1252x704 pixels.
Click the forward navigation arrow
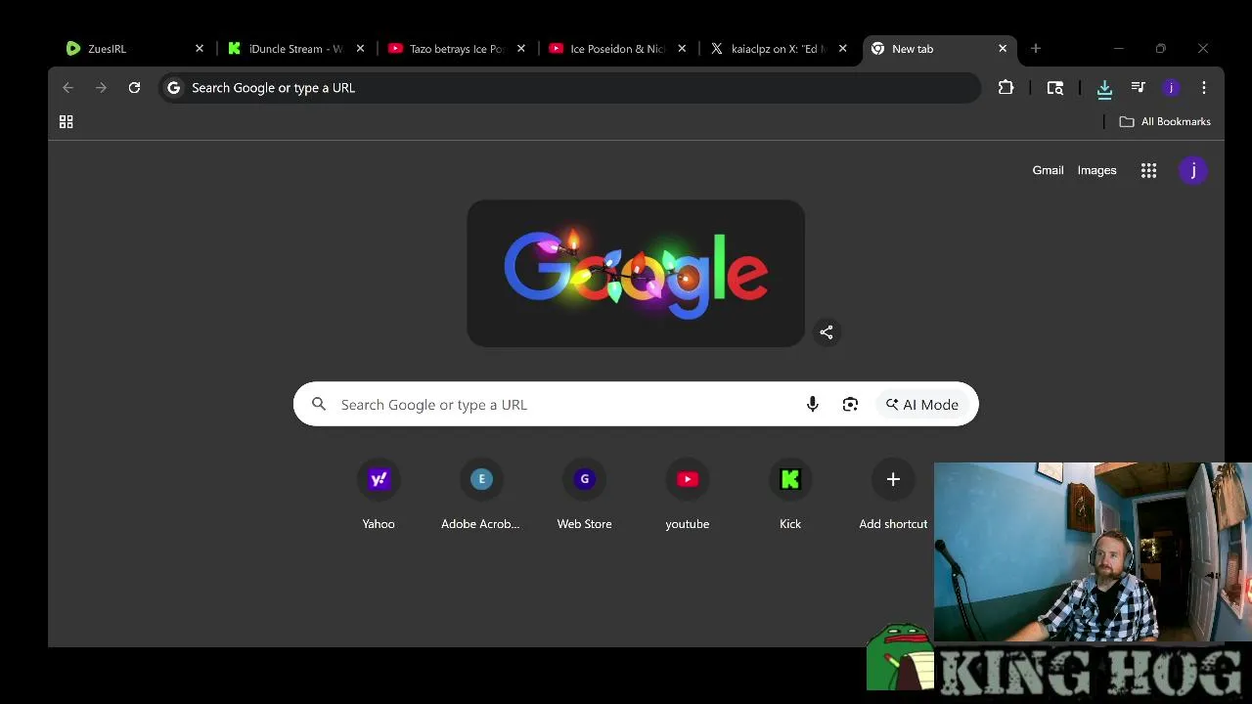pyautogui.click(x=101, y=88)
